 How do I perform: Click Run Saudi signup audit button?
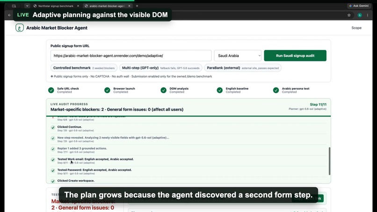295,56
